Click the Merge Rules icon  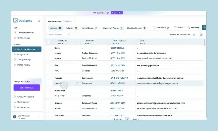(15, 54)
